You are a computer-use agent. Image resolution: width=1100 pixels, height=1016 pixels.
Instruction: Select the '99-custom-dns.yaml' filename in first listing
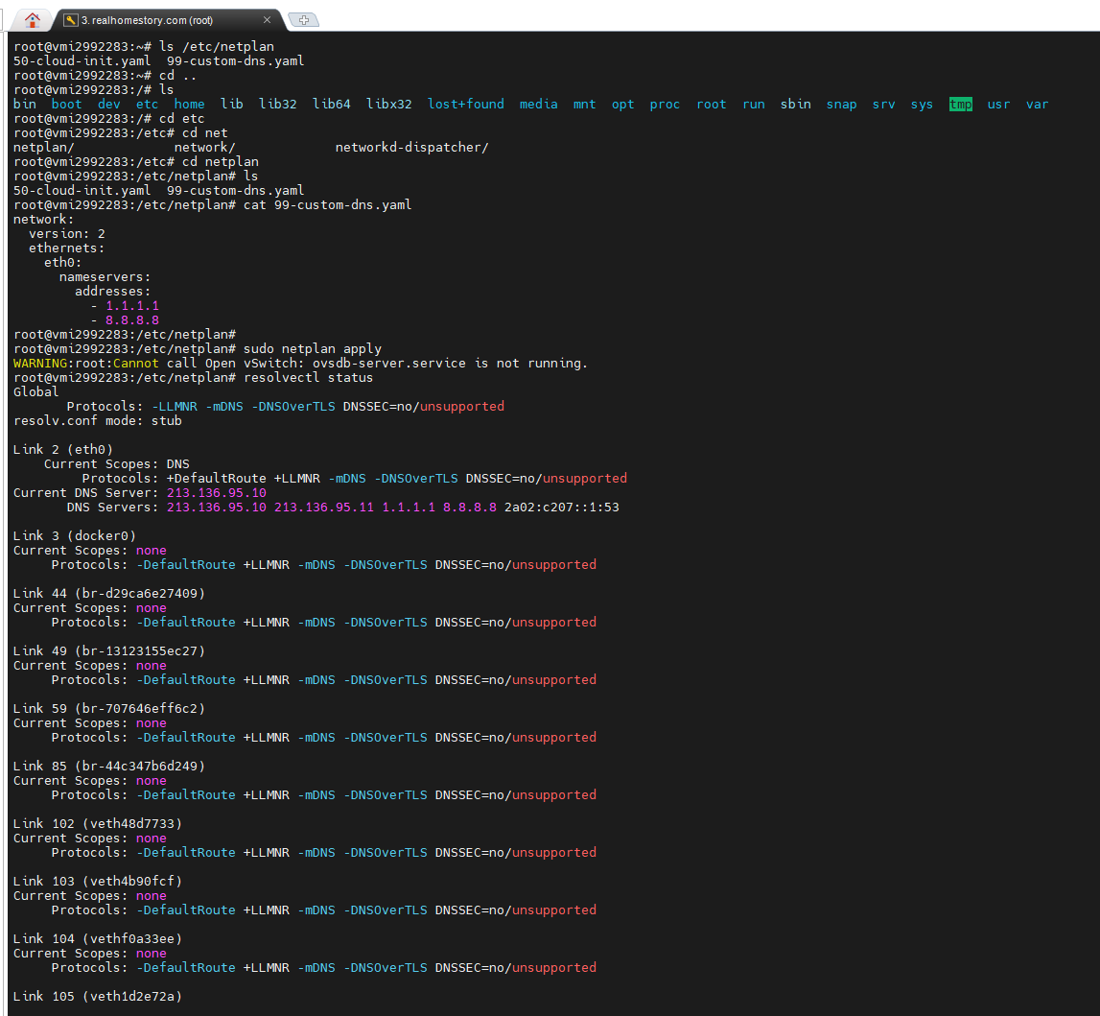tap(235, 61)
